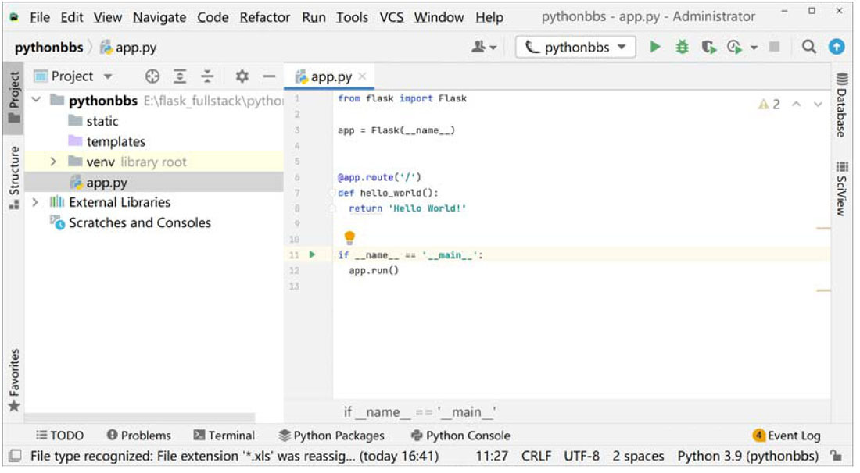Collapse the pythonbbs root folder
Viewport: 860px width, 473px height.
36,100
